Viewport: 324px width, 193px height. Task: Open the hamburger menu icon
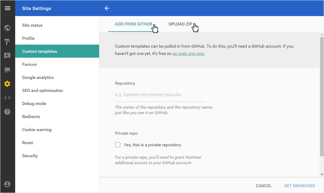pos(8,8)
